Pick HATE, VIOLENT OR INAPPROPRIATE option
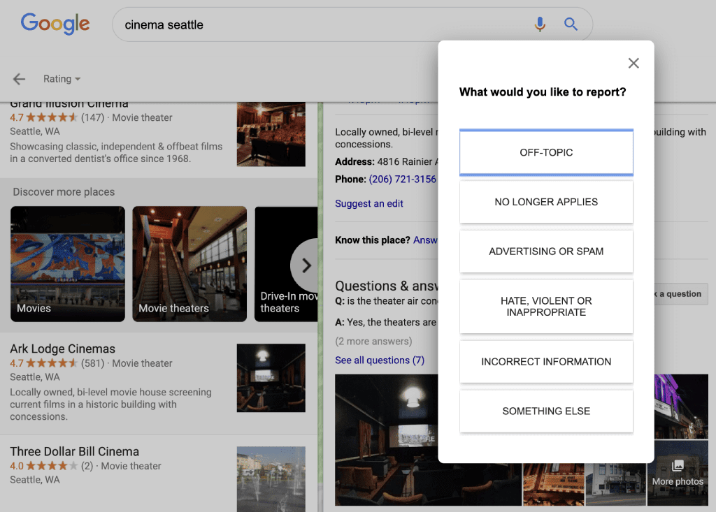Screen dimensions: 716x512 [x=546, y=307]
